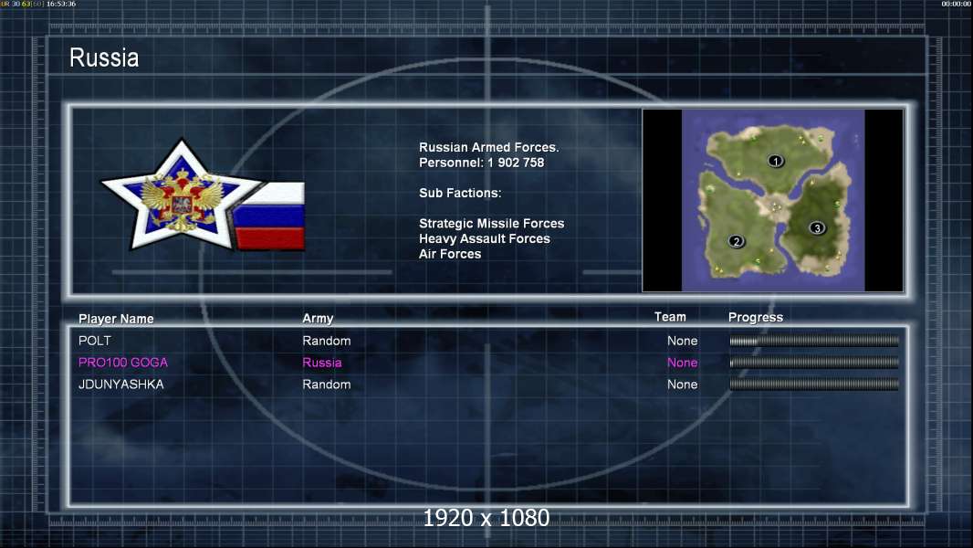Click the island map preview thumbnail
Image resolution: width=973 pixels, height=548 pixels.
coord(772,200)
